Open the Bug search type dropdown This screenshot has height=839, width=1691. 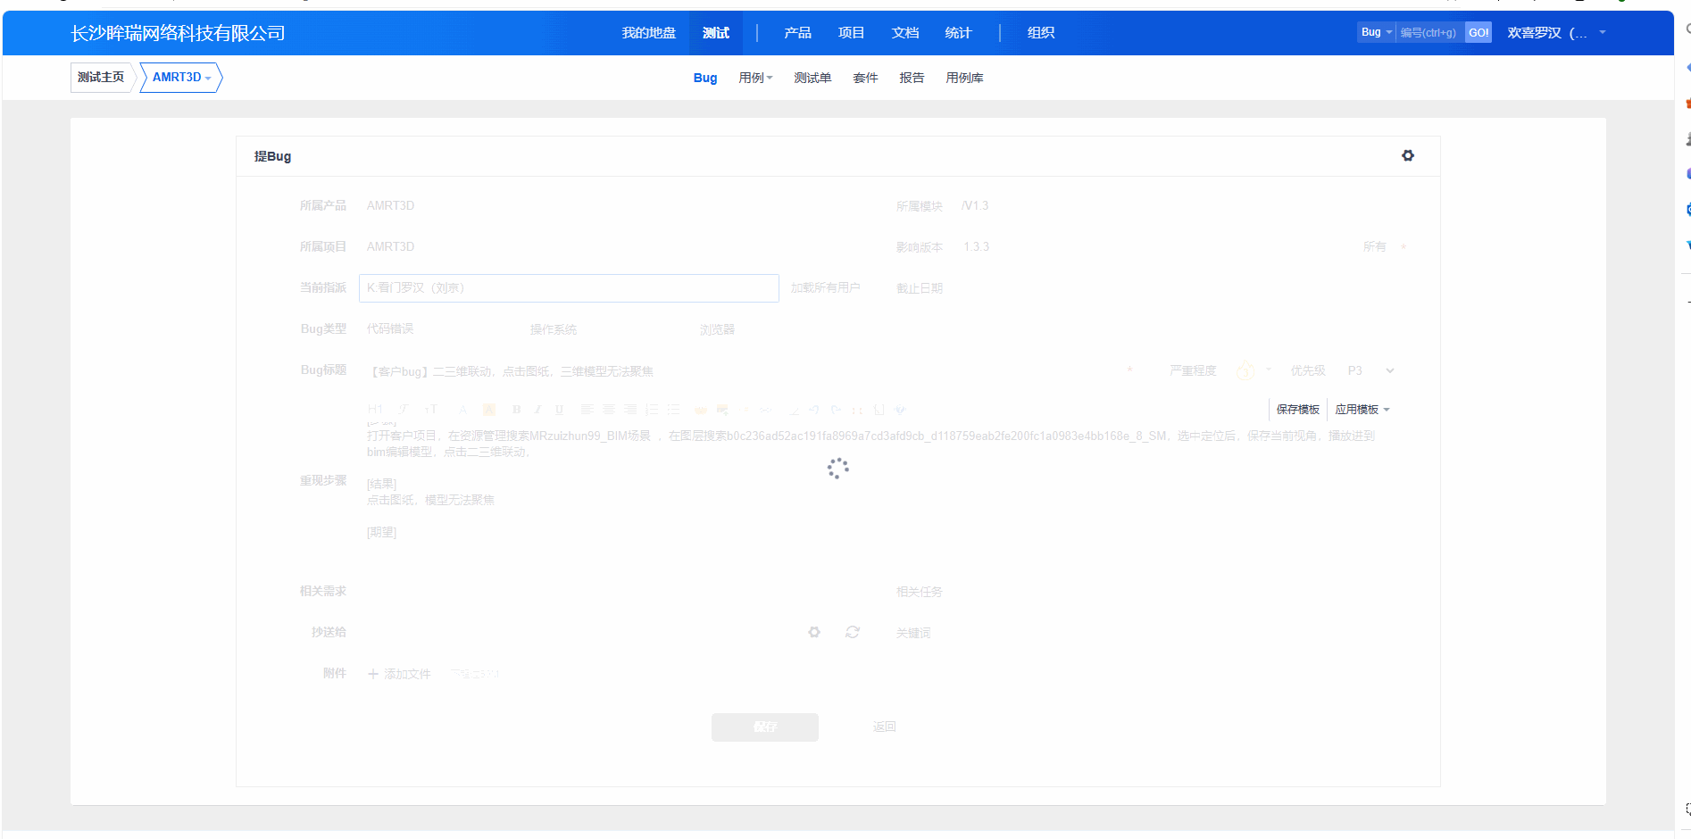(x=1376, y=32)
